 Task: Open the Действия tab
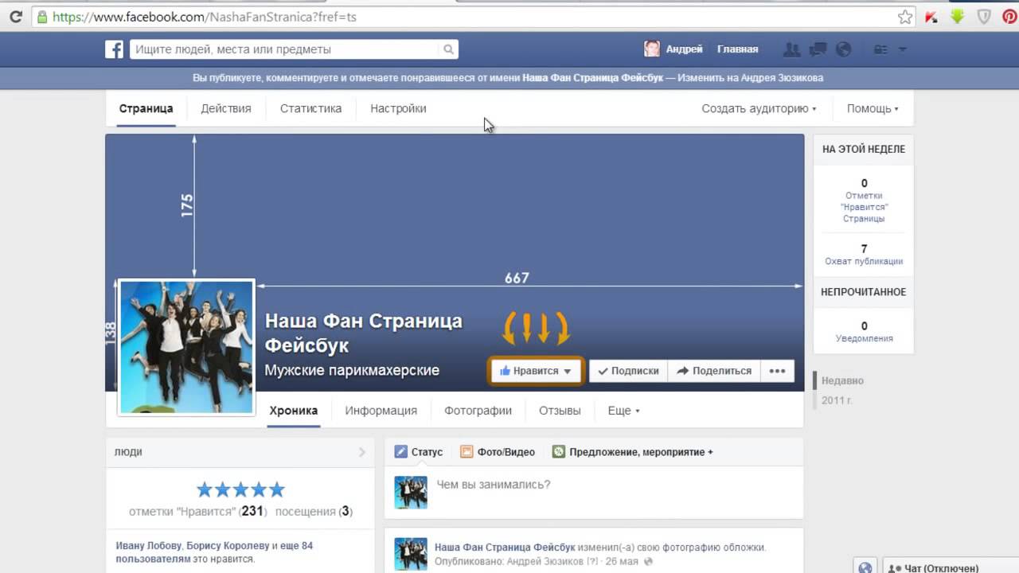tap(226, 108)
